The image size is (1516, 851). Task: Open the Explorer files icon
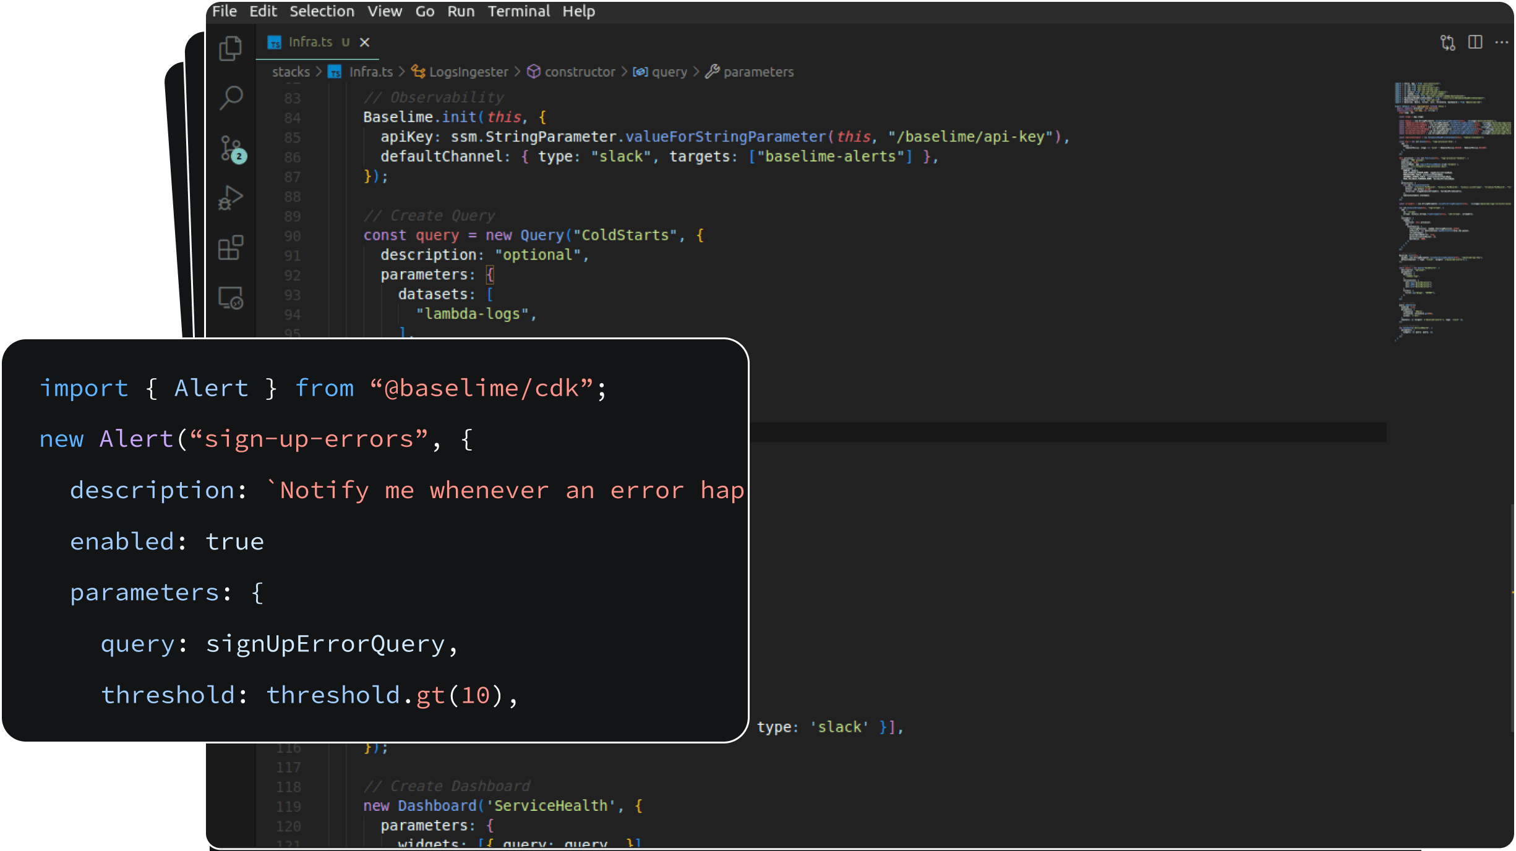(230, 48)
